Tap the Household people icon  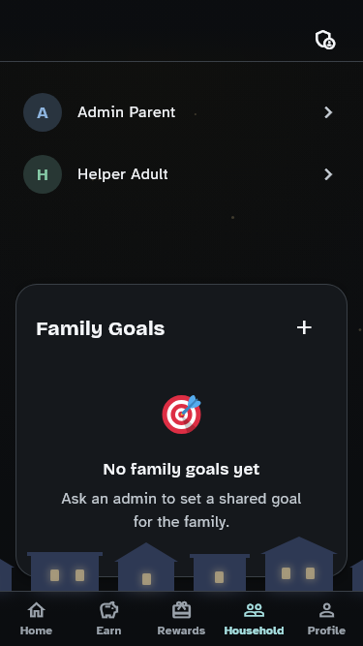click(254, 610)
